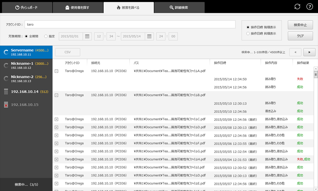Open end date calendar picker icon
This screenshot has height=191, width=318.
[x=150, y=36]
